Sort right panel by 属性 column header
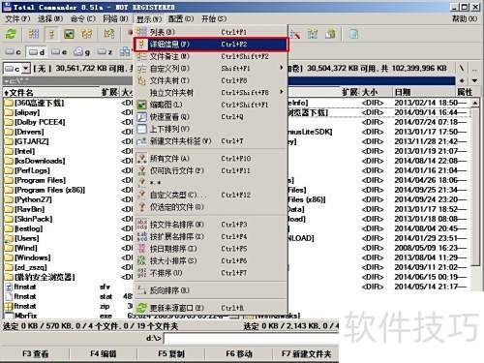Screen dimensions: 484x363 [x=465, y=92]
